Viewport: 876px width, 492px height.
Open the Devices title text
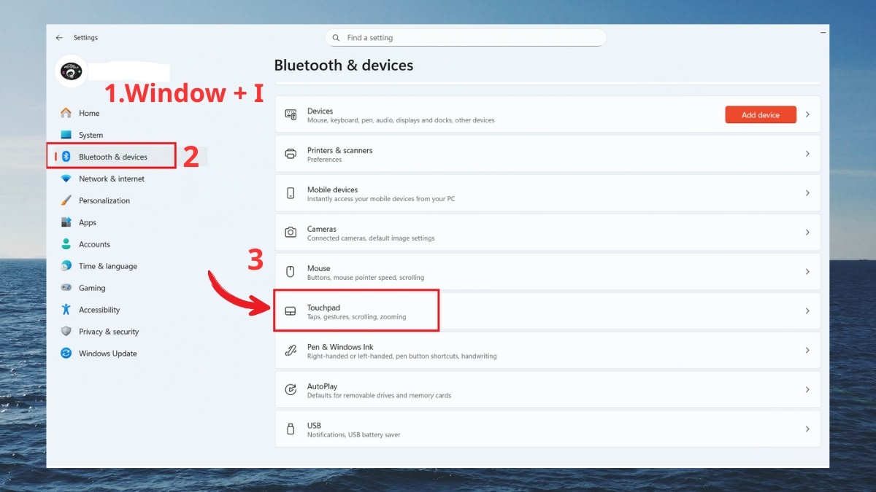click(x=320, y=111)
